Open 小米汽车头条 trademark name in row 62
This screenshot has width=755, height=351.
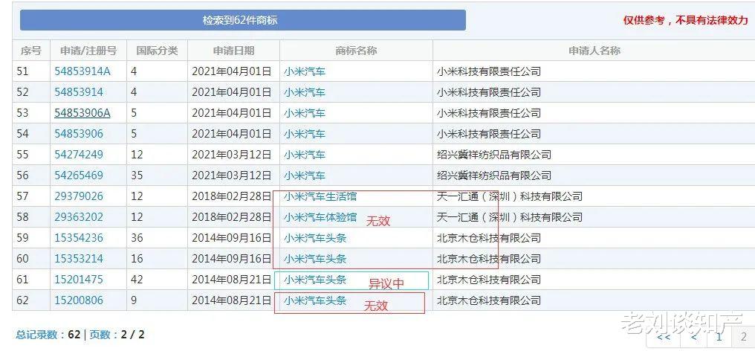(315, 300)
